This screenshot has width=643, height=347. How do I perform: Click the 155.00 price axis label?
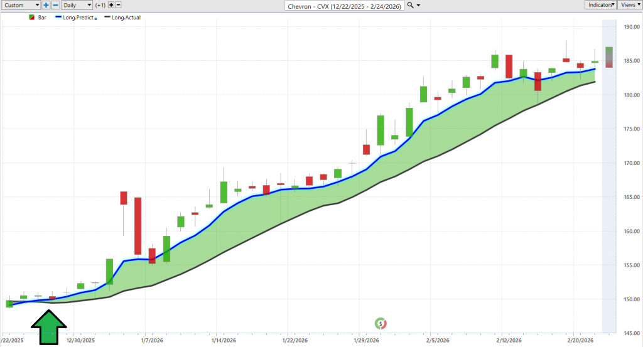632,265
